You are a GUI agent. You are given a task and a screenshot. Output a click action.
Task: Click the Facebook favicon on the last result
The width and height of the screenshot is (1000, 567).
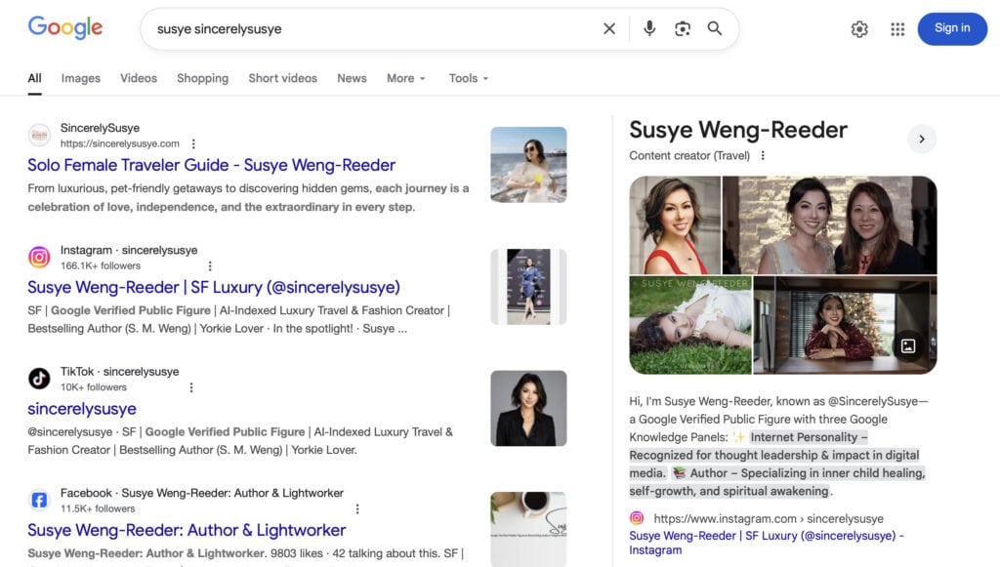[39, 500]
